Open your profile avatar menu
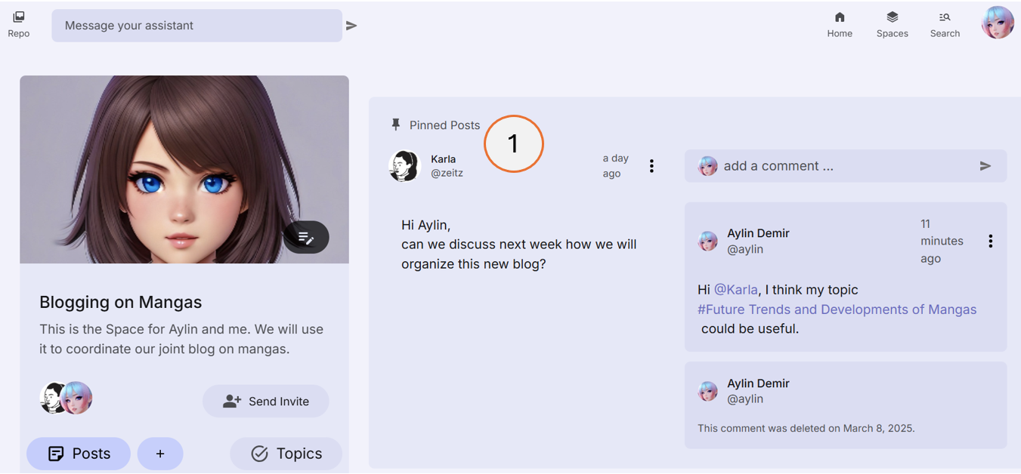 coord(997,23)
